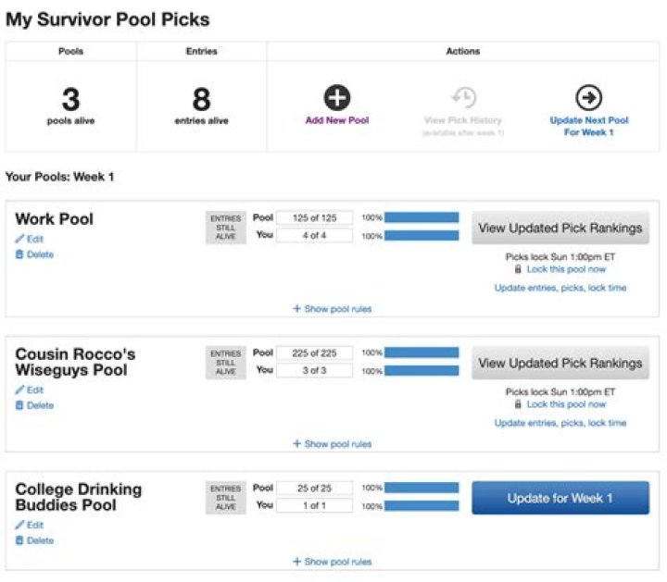This screenshot has width=667, height=582.
Task: Click pencil Edit icon for Work Pool
Action: [19, 239]
